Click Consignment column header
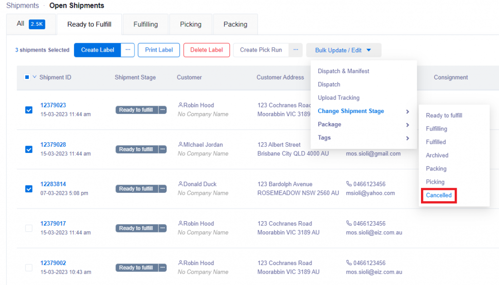Viewport: 499px width, 285px height. click(x=451, y=77)
